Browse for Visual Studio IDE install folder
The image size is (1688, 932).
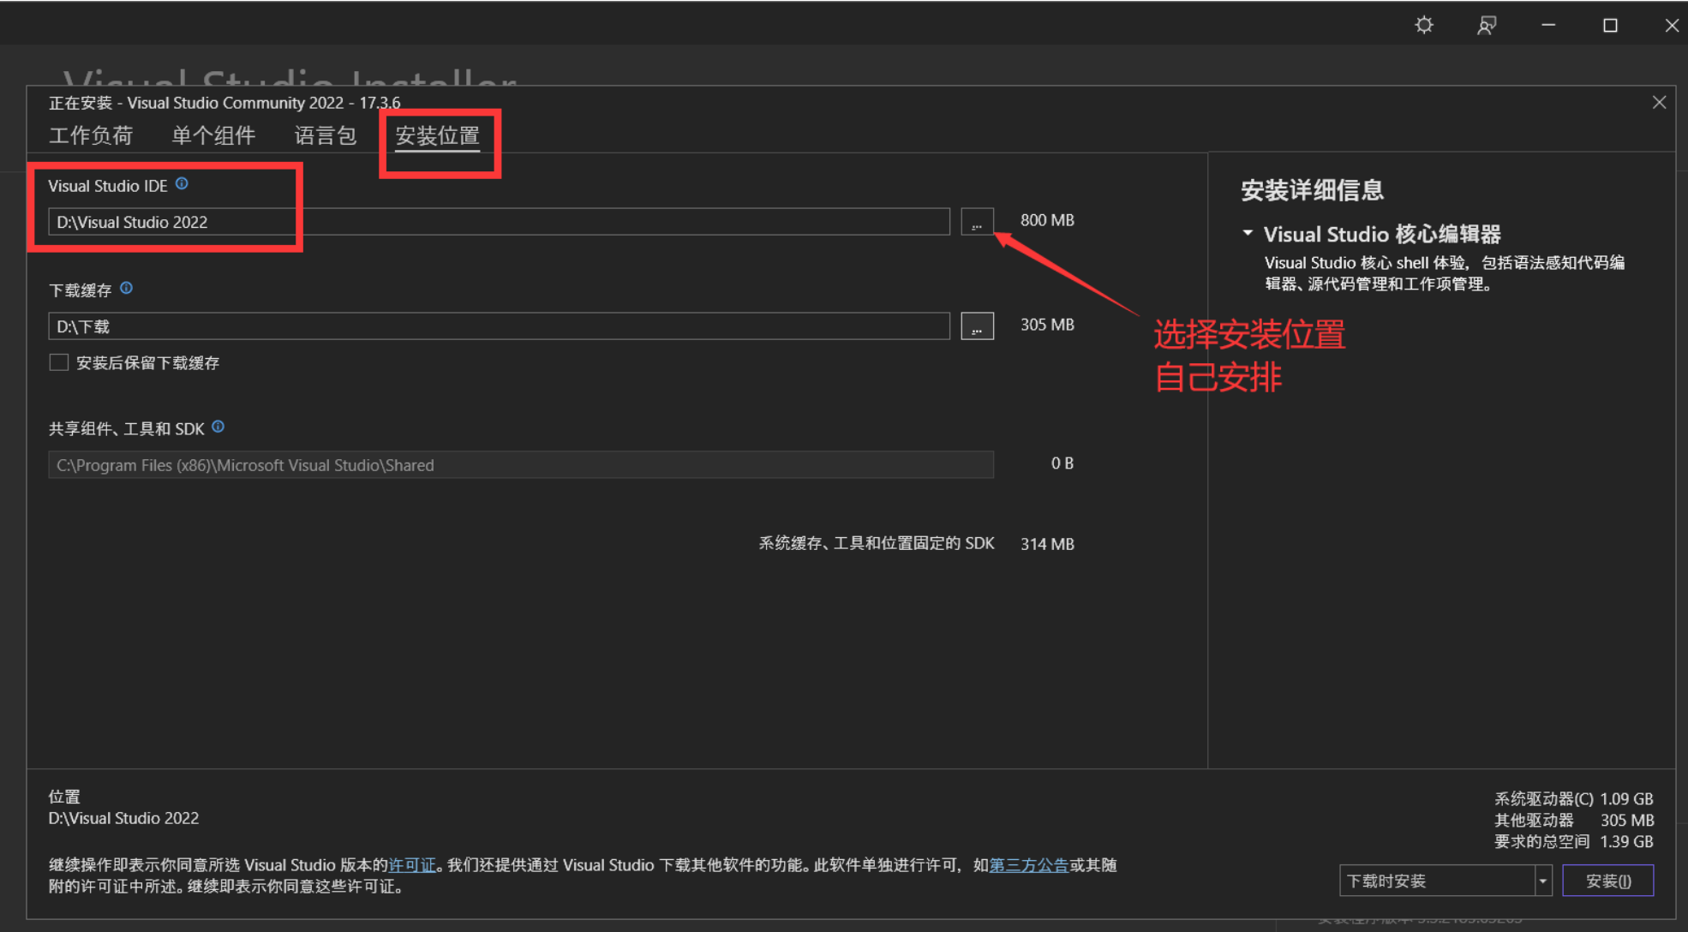pyautogui.click(x=977, y=222)
